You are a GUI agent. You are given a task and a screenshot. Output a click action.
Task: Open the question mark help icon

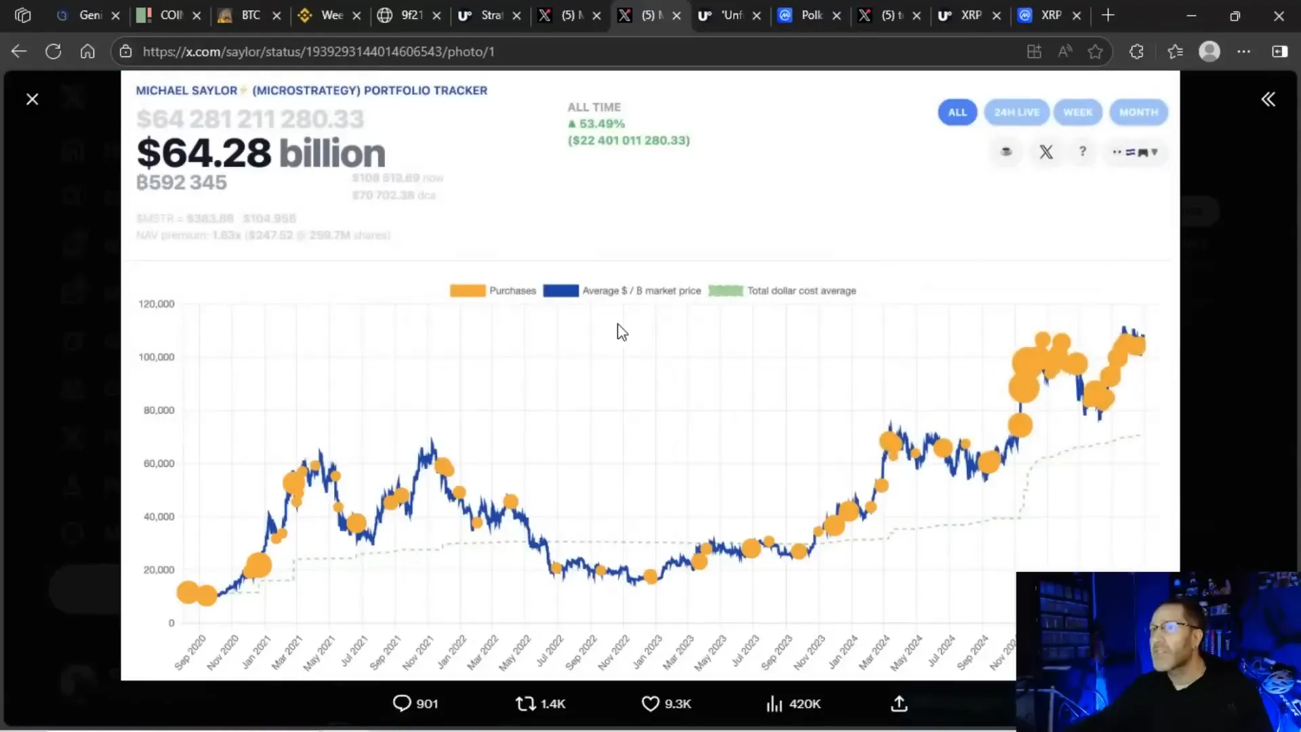tap(1083, 152)
